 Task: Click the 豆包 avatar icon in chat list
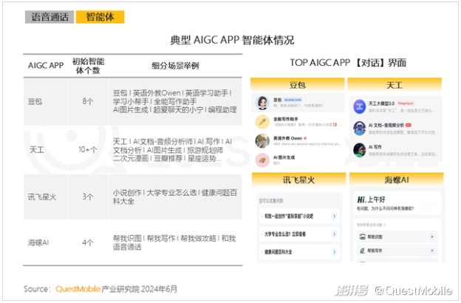[262, 102]
